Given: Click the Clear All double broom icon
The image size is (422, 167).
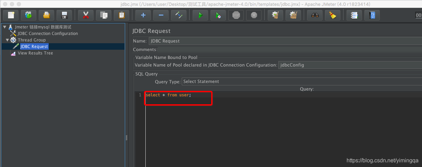Looking at the screenshot, I should tap(293, 15).
